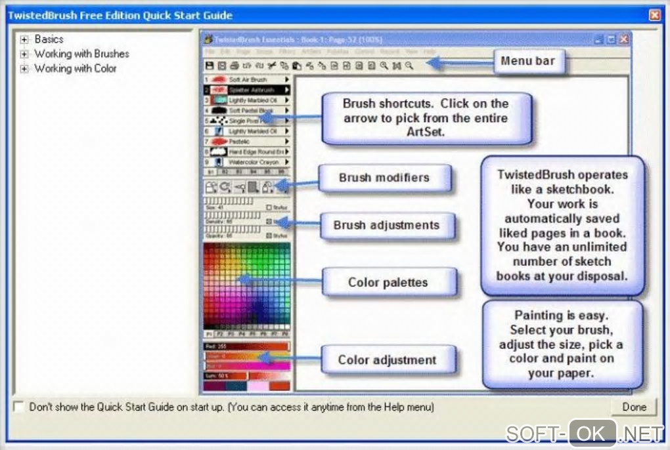The width and height of the screenshot is (670, 450).
Task: Click the Redo arrow icon in the toolbar
Action: coord(259,66)
